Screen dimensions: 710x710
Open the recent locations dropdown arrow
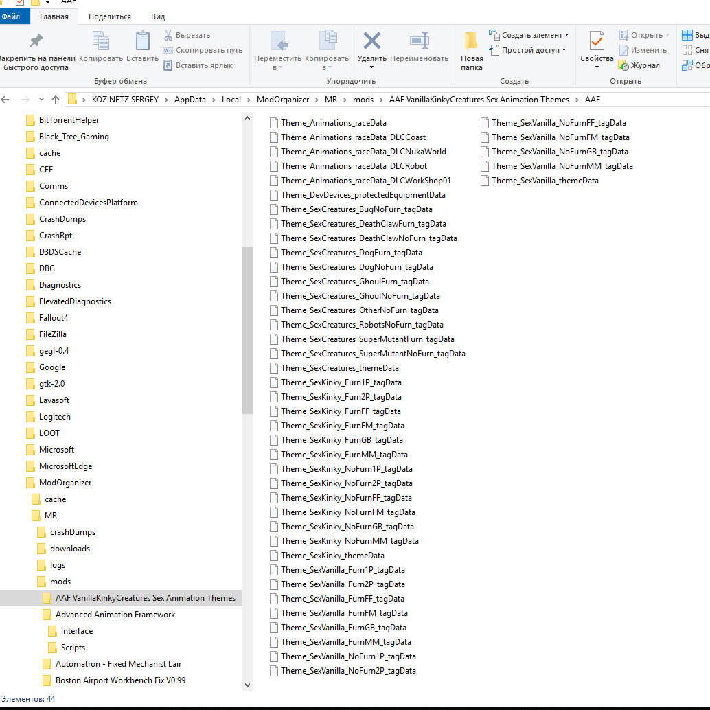click(41, 100)
